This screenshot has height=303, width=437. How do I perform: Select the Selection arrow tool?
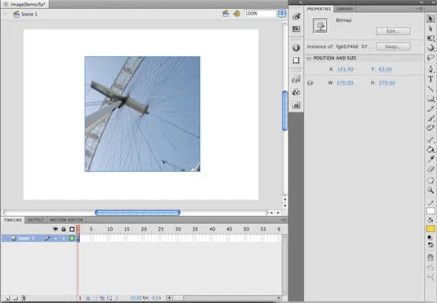430,19
